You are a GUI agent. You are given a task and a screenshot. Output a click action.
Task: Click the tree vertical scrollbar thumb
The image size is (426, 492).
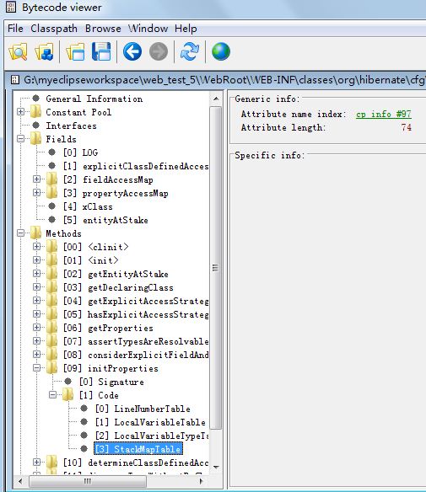click(x=215, y=268)
